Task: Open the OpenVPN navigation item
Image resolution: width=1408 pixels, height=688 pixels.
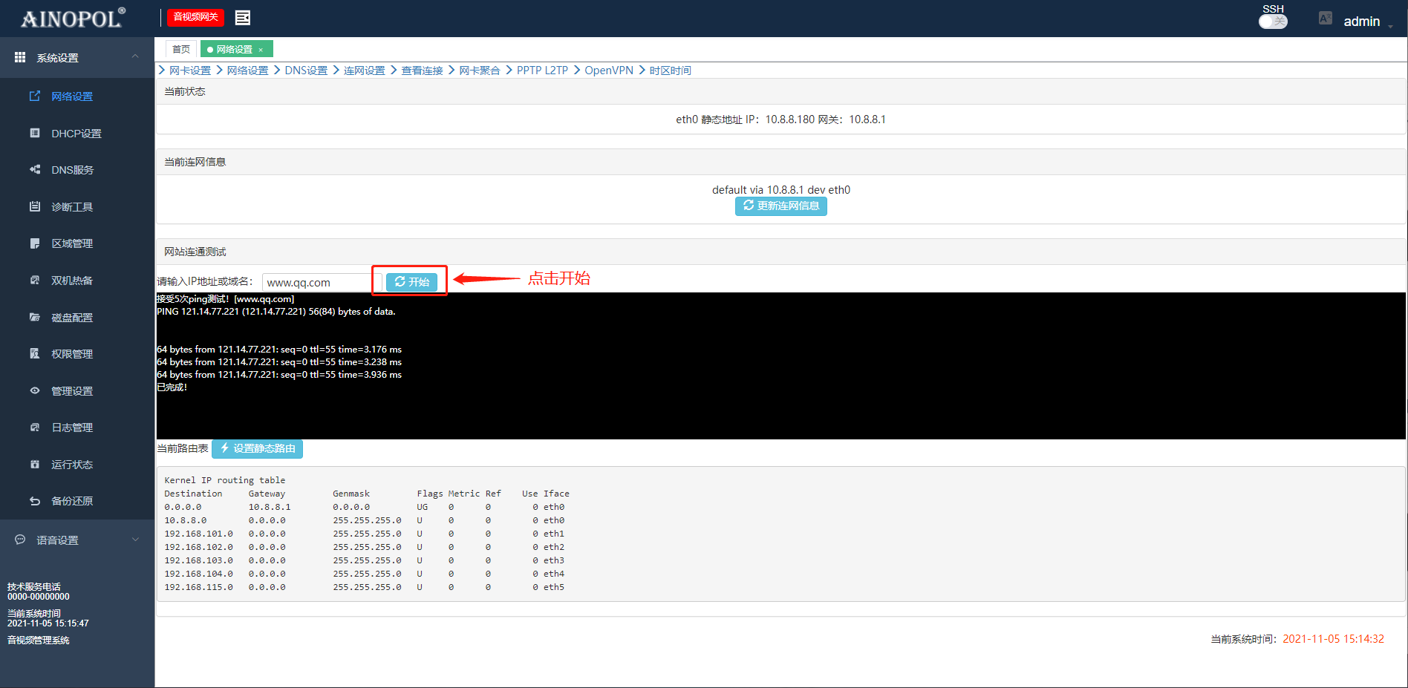Action: click(x=608, y=71)
